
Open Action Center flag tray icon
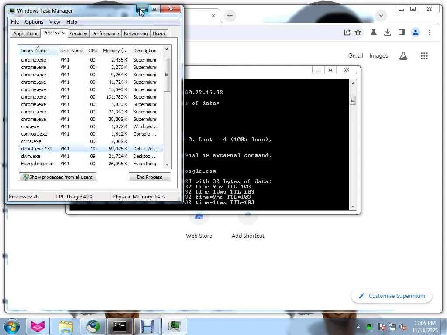click(382, 327)
